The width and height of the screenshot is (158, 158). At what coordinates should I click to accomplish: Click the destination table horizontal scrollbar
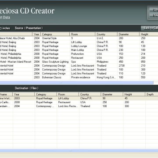[x=79, y=151]
